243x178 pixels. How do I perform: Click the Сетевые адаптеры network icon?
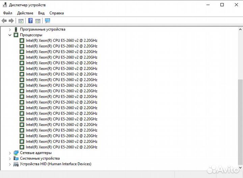tap(16, 153)
